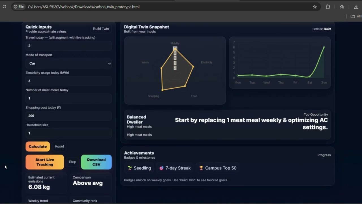362x204 pixels.
Task: Edit the Shopping cost today field
Action: tap(68, 116)
